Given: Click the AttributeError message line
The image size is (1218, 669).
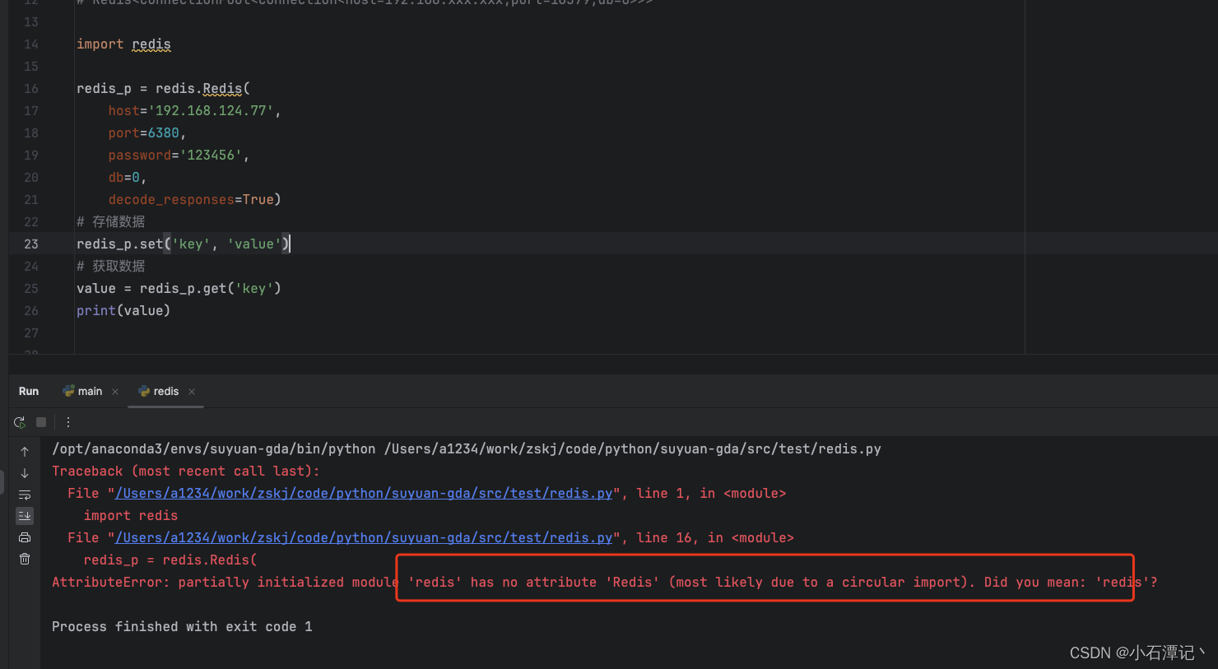Looking at the screenshot, I should 605,583.
